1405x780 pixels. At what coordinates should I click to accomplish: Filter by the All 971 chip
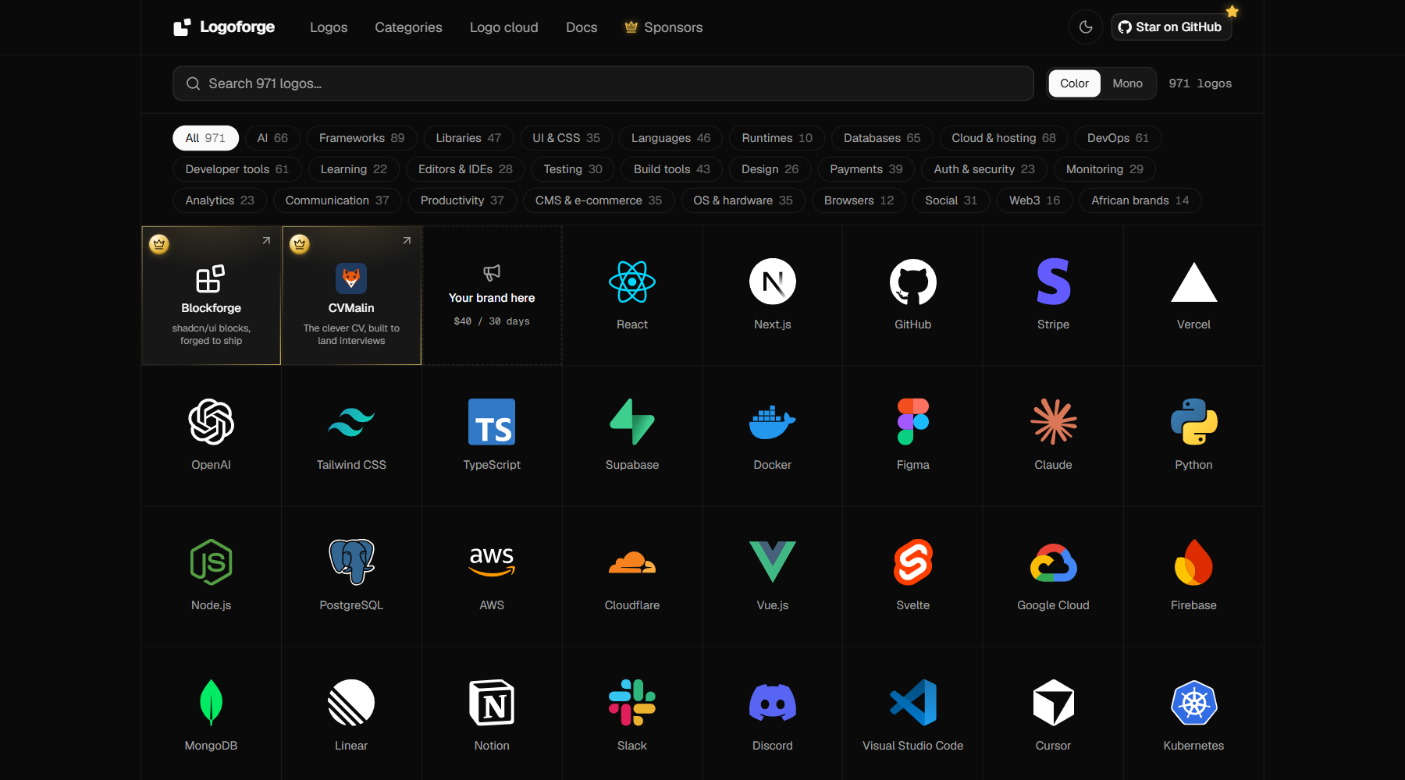click(x=205, y=138)
